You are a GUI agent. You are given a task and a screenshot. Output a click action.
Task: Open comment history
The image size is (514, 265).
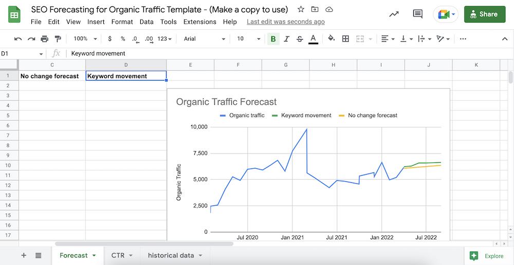[417, 14]
